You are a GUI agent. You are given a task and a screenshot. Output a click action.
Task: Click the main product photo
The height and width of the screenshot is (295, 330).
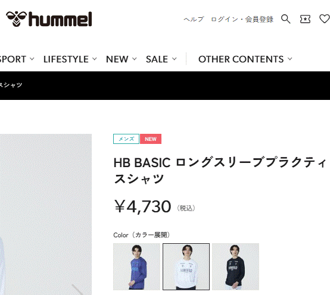[x=46, y=214]
